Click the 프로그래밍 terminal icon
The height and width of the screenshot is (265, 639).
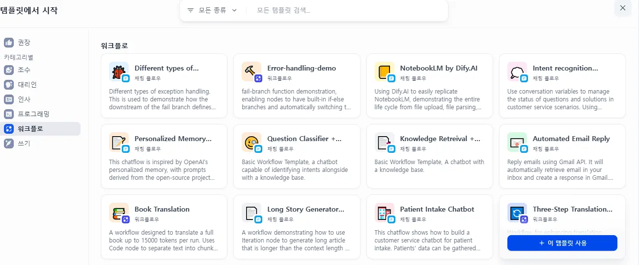click(x=9, y=114)
